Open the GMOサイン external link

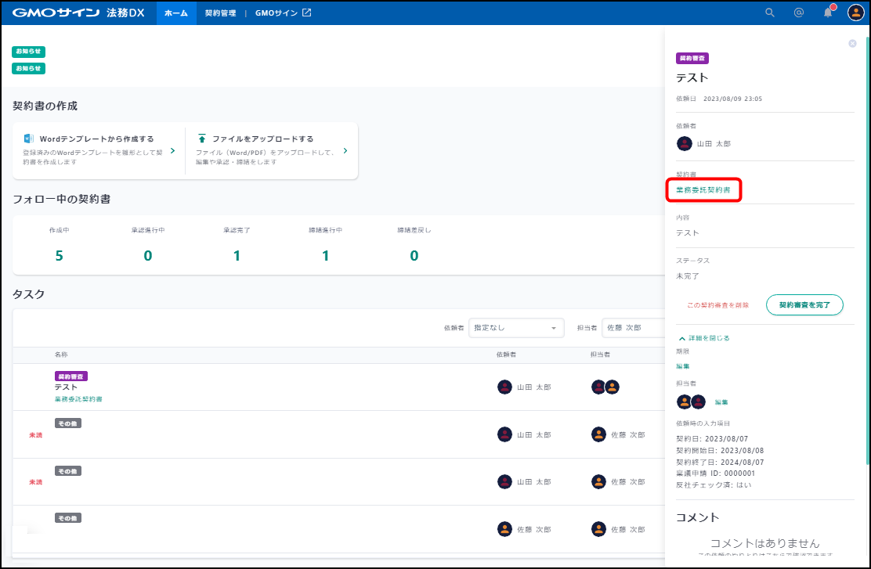[x=283, y=13]
